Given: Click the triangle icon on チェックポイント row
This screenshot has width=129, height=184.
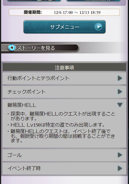Looking at the screenshot, I should coord(120,92).
